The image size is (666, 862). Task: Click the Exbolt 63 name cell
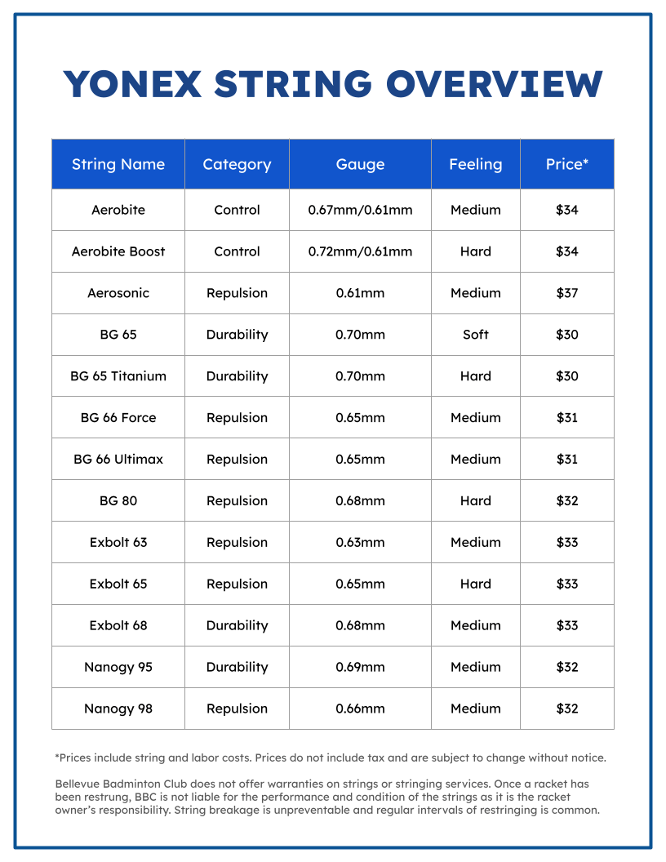pyautogui.click(x=118, y=542)
